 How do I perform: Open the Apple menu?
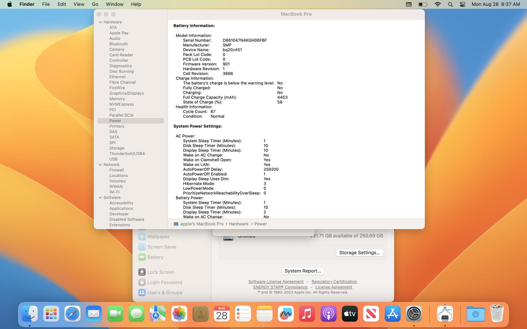9,4
